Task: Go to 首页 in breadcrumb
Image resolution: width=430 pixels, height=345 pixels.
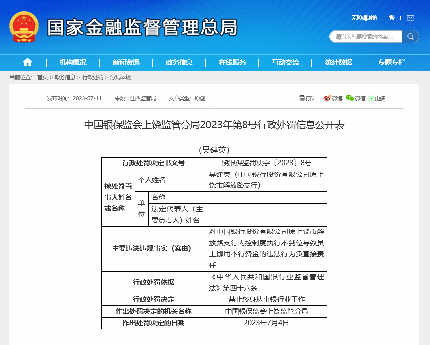Action: 42,77
